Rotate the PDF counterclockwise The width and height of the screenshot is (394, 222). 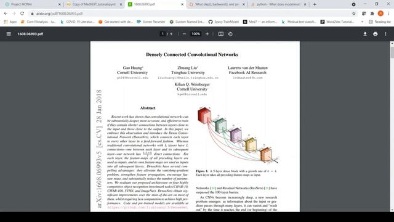click(x=230, y=34)
